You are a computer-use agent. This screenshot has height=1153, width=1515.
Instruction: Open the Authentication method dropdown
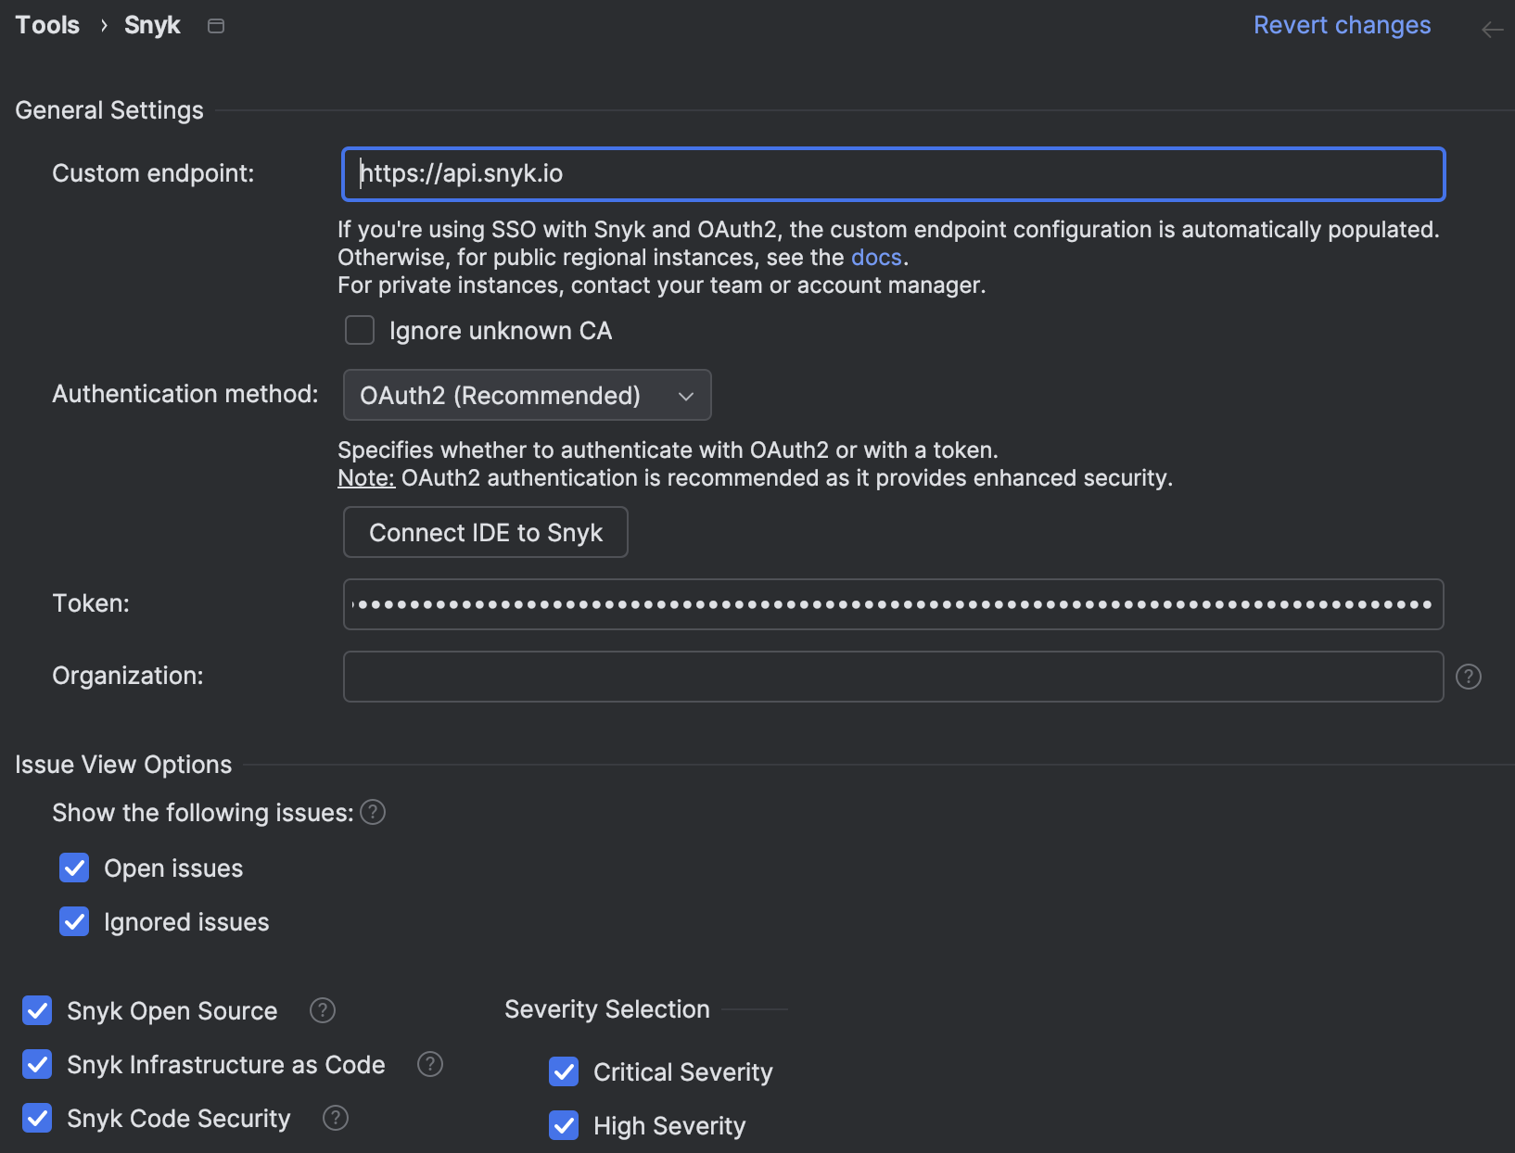click(527, 396)
